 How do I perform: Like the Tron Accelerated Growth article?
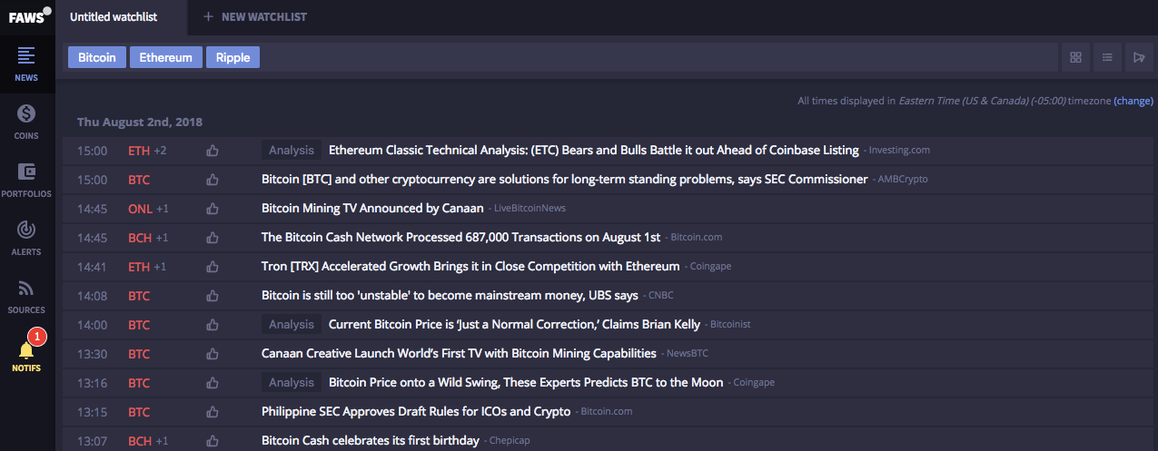pyautogui.click(x=213, y=267)
